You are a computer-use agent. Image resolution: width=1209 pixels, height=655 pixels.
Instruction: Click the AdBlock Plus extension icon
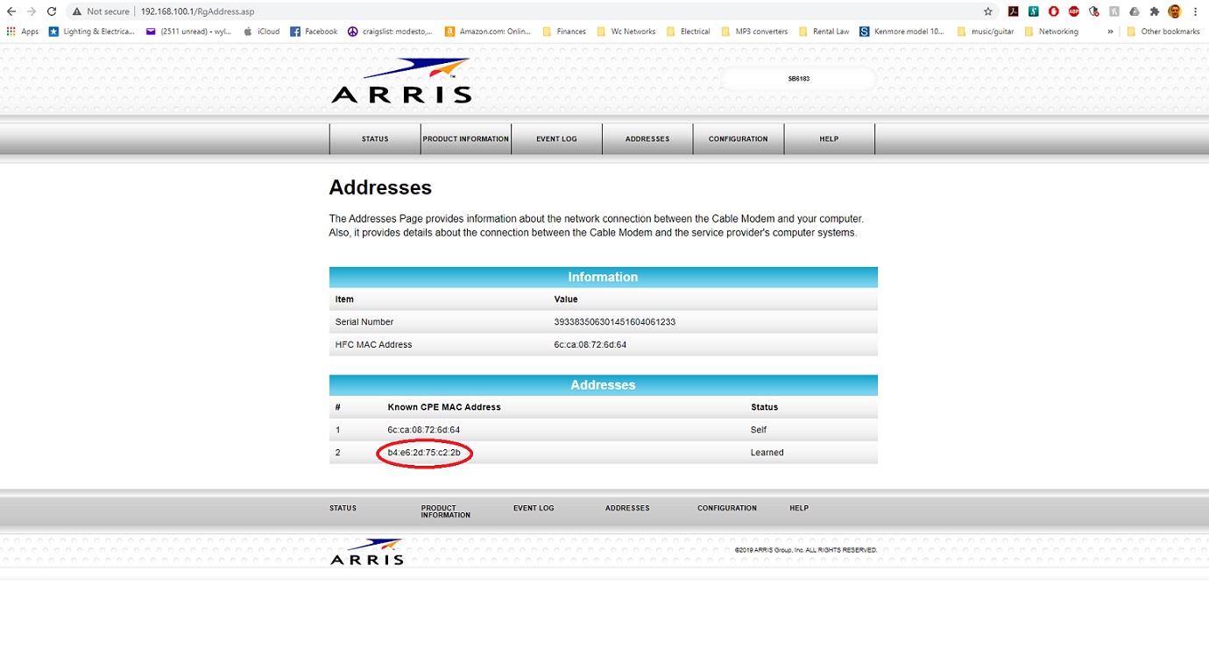pos(1074,11)
